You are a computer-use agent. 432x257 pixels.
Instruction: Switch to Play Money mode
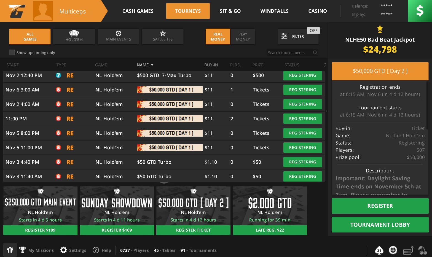pyautogui.click(x=243, y=37)
